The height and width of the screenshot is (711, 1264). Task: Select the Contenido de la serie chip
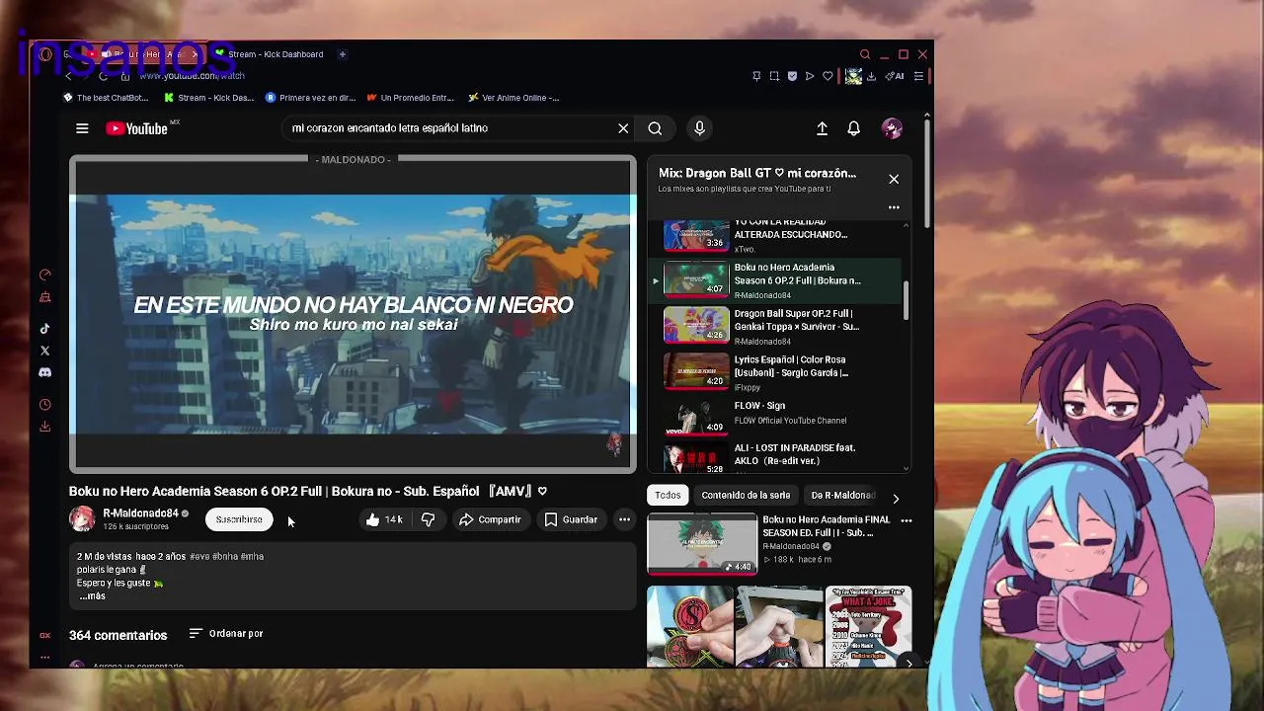click(x=746, y=496)
